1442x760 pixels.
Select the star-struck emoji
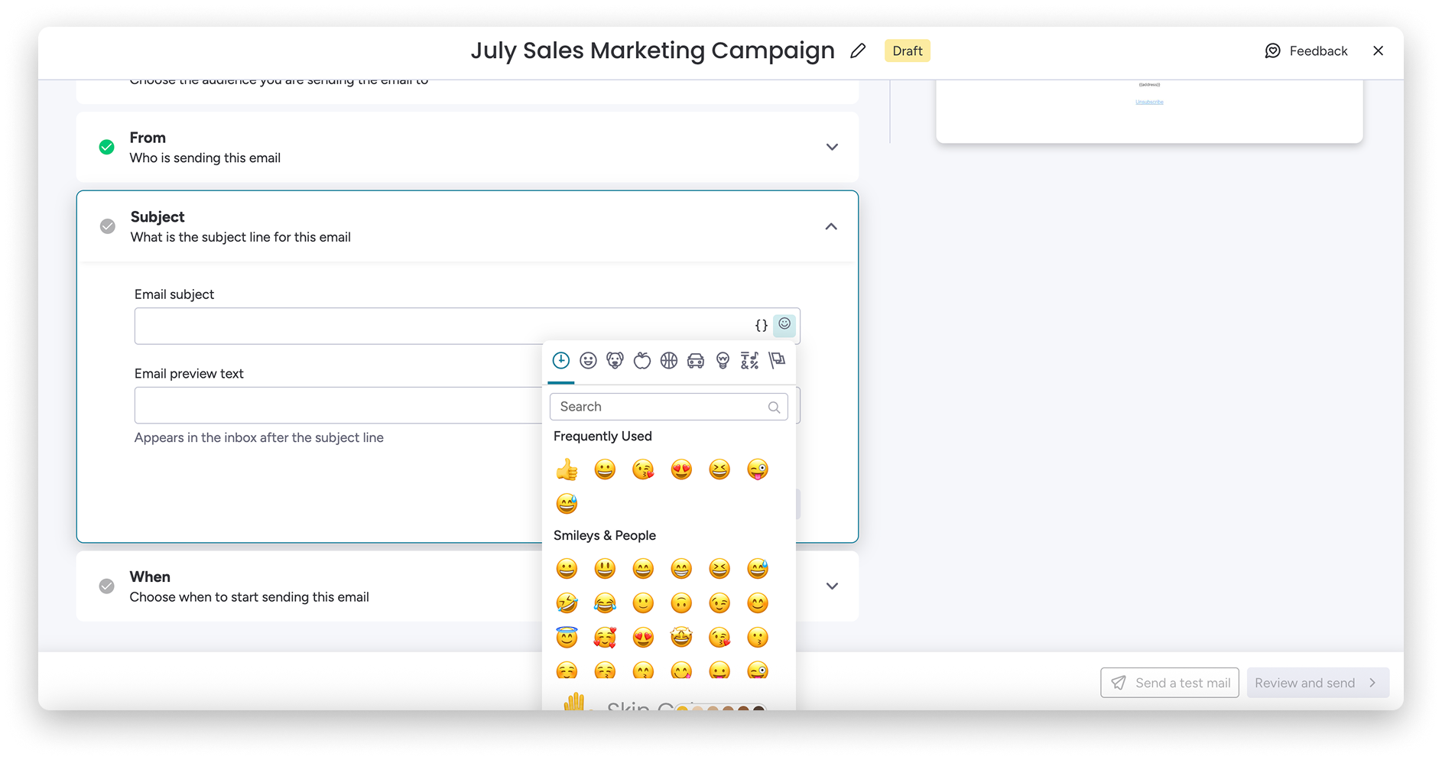(681, 637)
